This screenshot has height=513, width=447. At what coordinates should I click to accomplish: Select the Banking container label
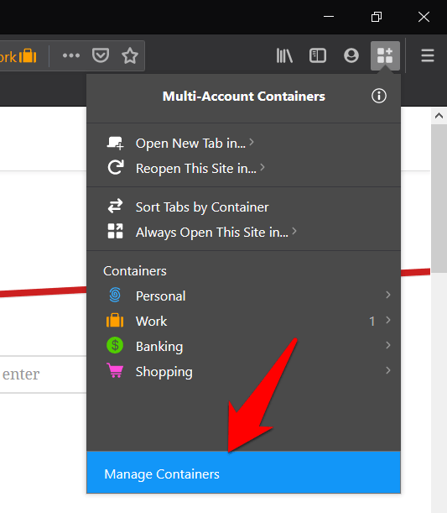coord(159,347)
